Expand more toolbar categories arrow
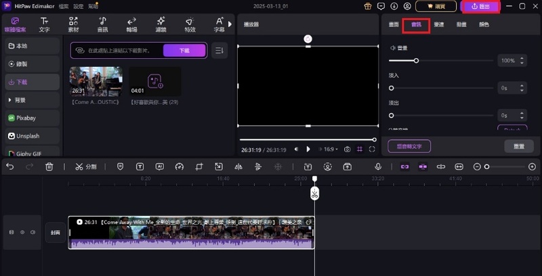This screenshot has width=542, height=276. (x=230, y=24)
